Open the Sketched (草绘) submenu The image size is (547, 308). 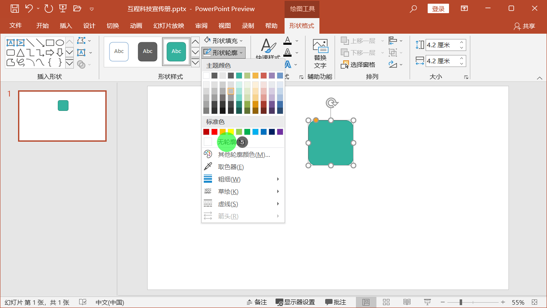pos(243,191)
